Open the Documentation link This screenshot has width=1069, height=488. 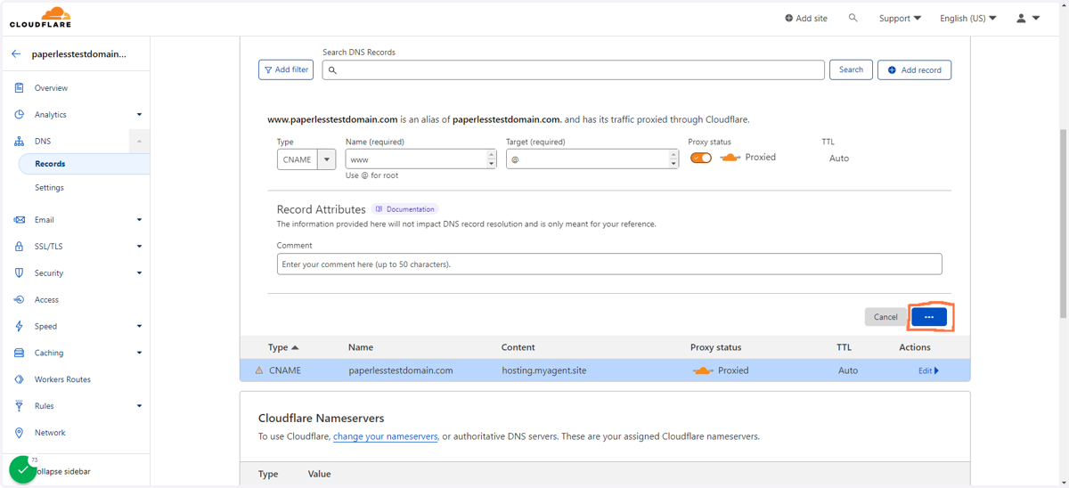[405, 209]
